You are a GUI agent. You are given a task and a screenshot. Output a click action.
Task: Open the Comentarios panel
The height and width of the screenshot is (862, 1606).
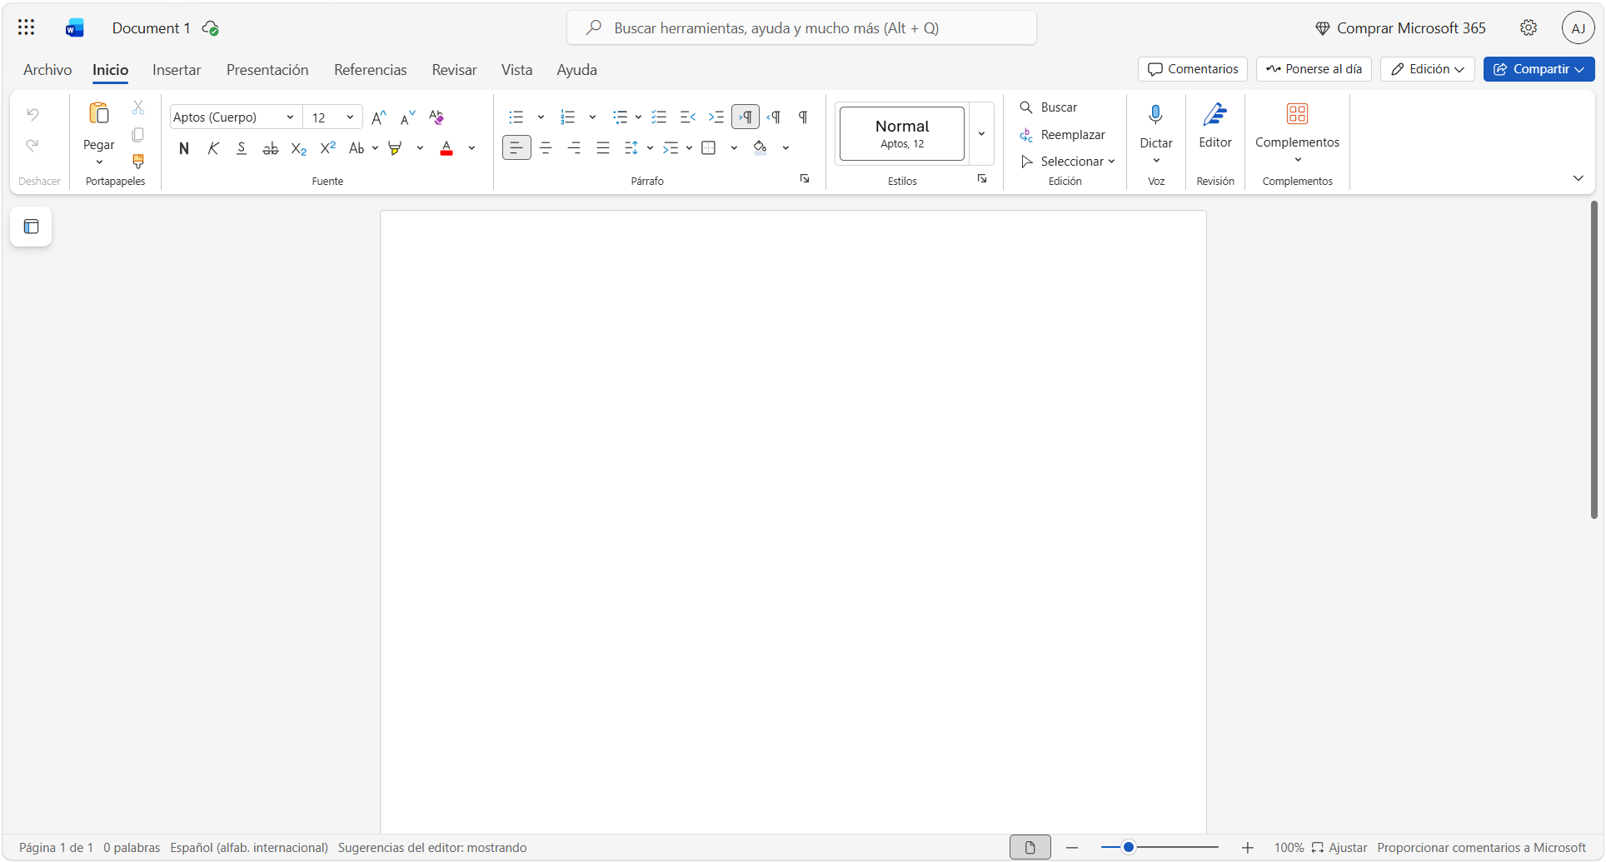click(1192, 69)
